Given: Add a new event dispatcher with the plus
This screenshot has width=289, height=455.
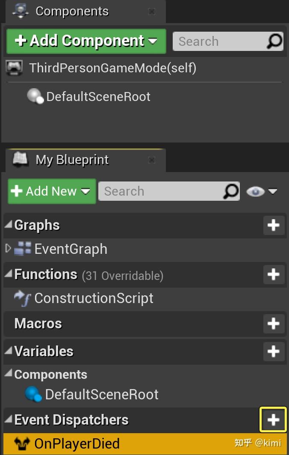Looking at the screenshot, I should coord(274,420).
